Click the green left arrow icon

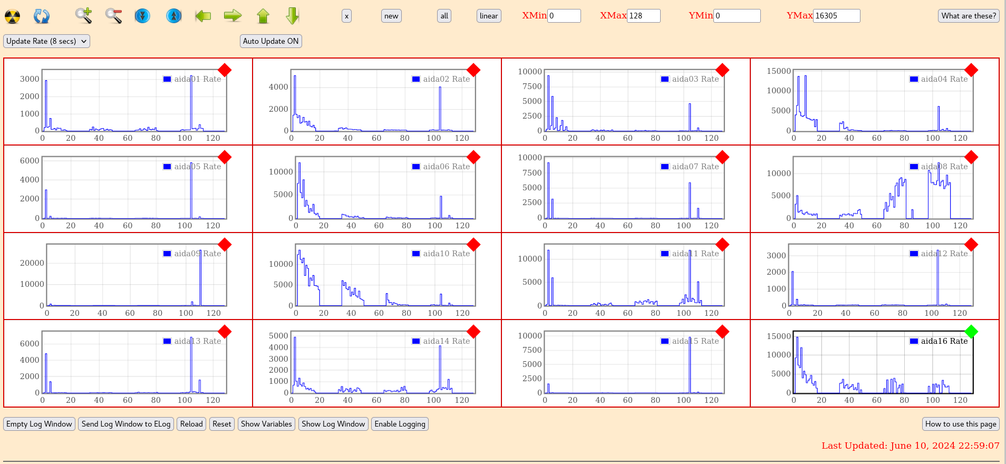pos(203,16)
